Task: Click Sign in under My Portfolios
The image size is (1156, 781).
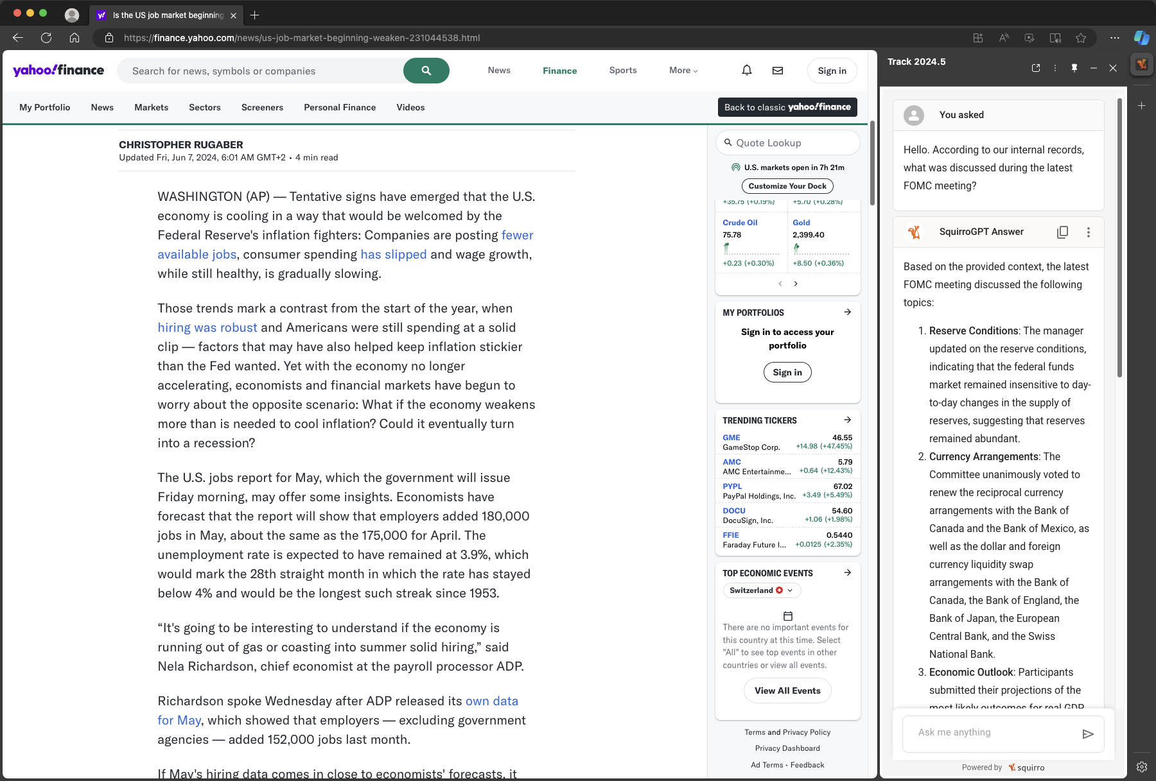Action: coord(787,372)
